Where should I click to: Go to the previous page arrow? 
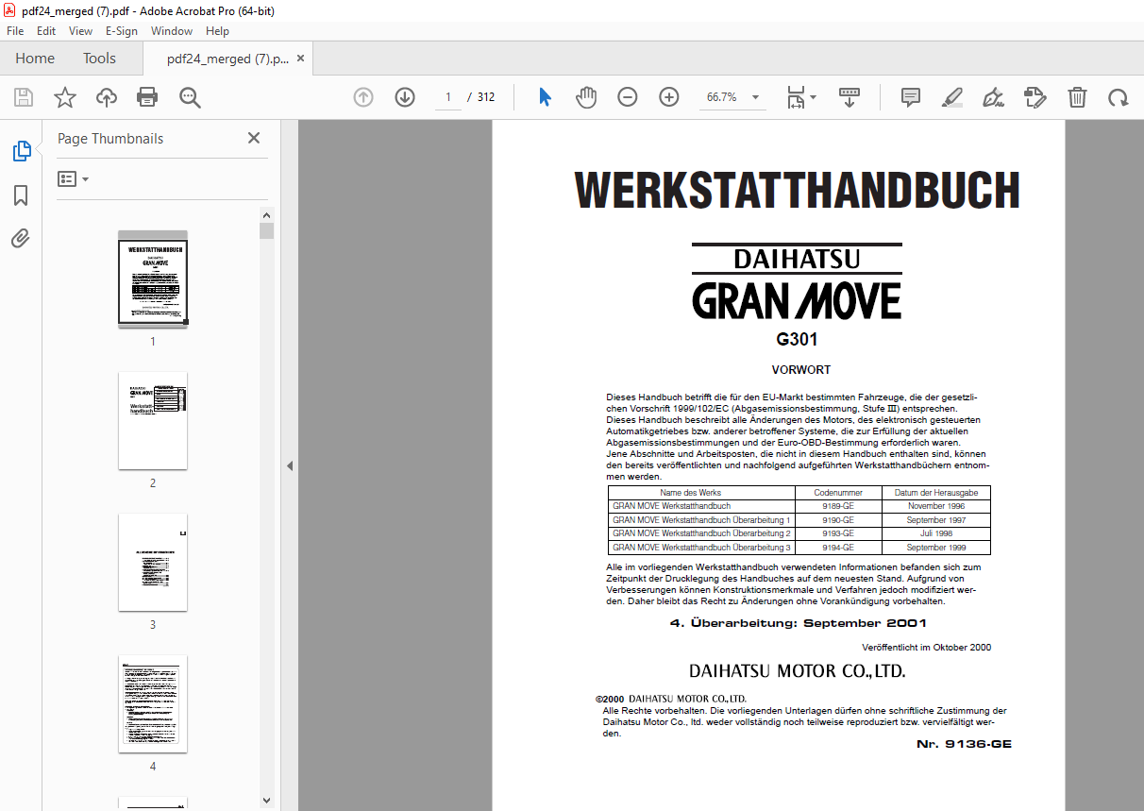click(363, 97)
